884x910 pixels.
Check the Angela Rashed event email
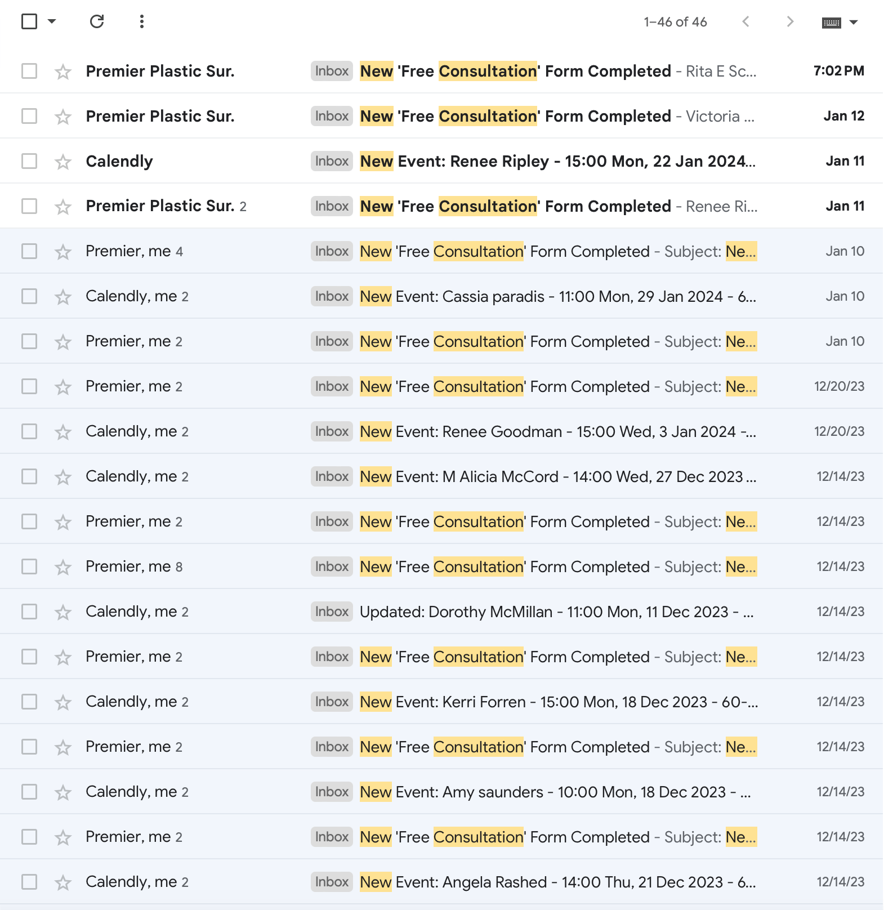tap(29, 882)
